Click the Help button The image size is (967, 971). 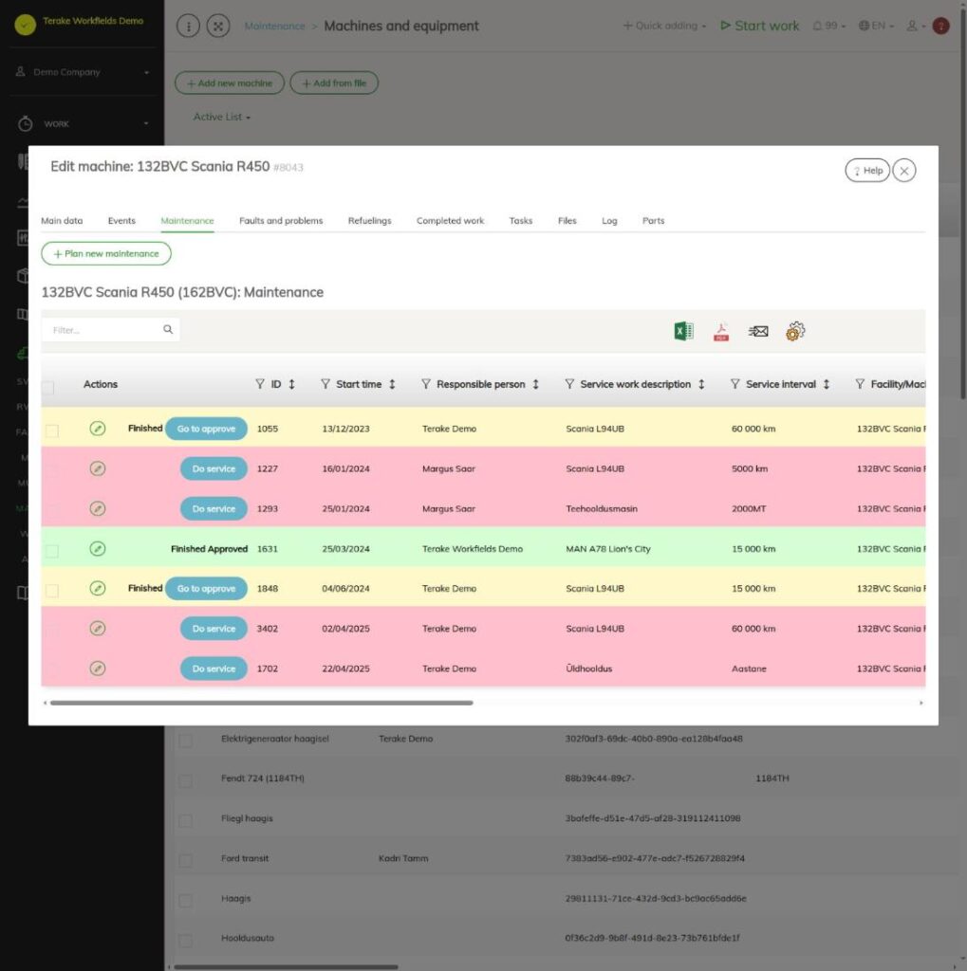(867, 171)
